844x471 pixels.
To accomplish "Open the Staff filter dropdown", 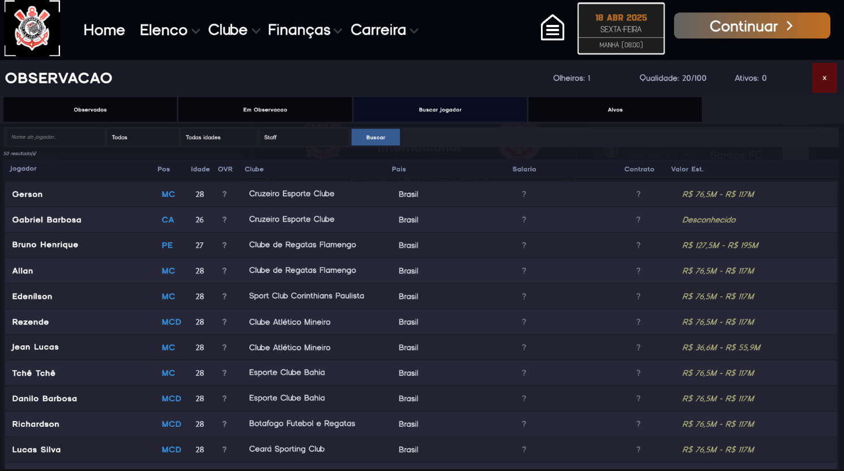I will [304, 138].
